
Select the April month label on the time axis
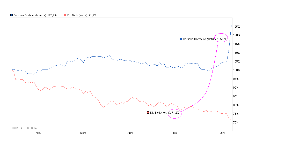pos(130,133)
